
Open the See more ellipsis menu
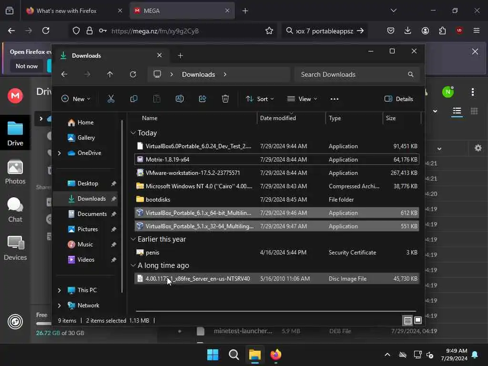[335, 99]
